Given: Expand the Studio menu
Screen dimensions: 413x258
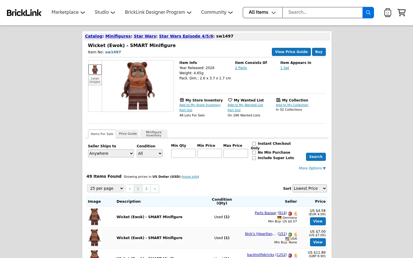Looking at the screenshot, I should point(105,12).
